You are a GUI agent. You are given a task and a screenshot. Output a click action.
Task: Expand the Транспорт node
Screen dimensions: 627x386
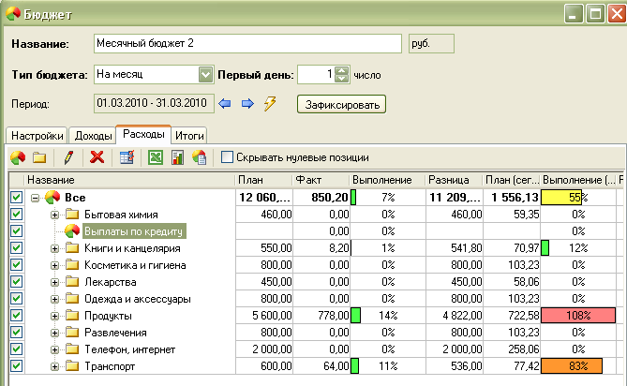click(54, 366)
